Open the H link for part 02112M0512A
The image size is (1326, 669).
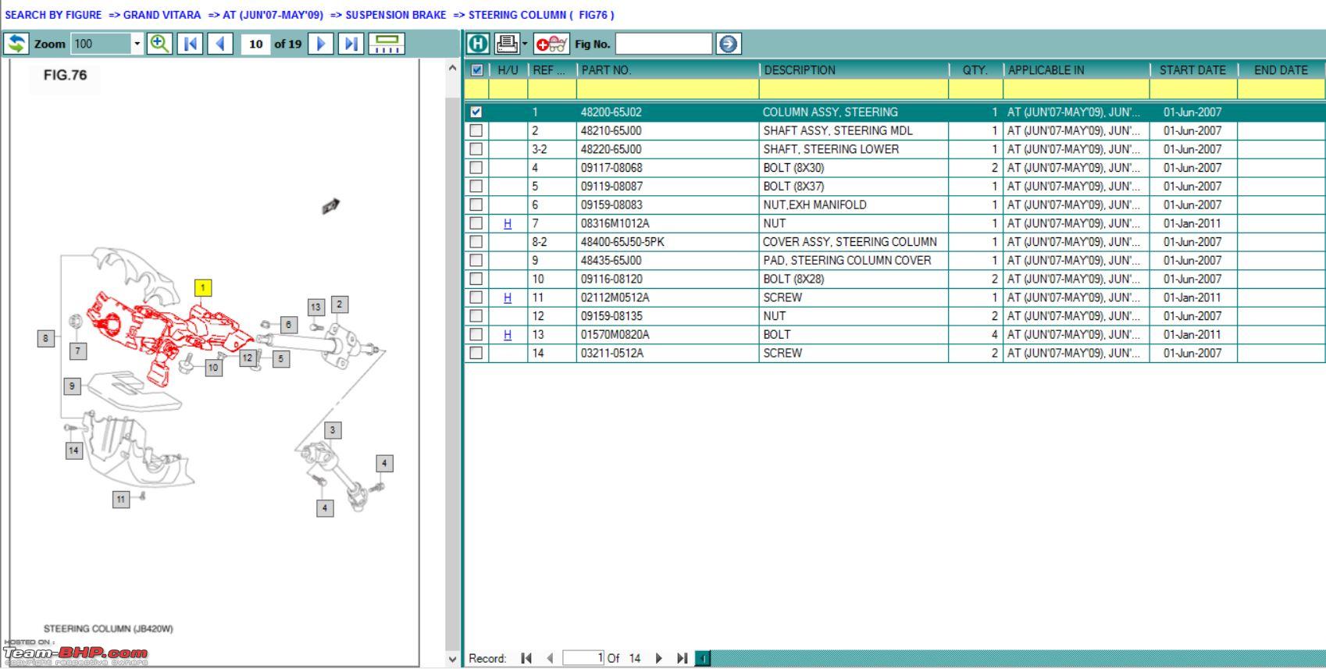[508, 297]
